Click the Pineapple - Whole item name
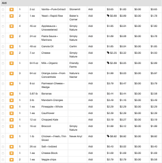The width and height of the screenshot is (162, 163). coord(52,107)
